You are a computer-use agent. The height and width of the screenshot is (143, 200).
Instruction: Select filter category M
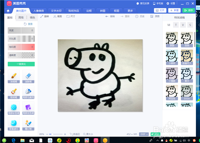click(x=169, y=25)
